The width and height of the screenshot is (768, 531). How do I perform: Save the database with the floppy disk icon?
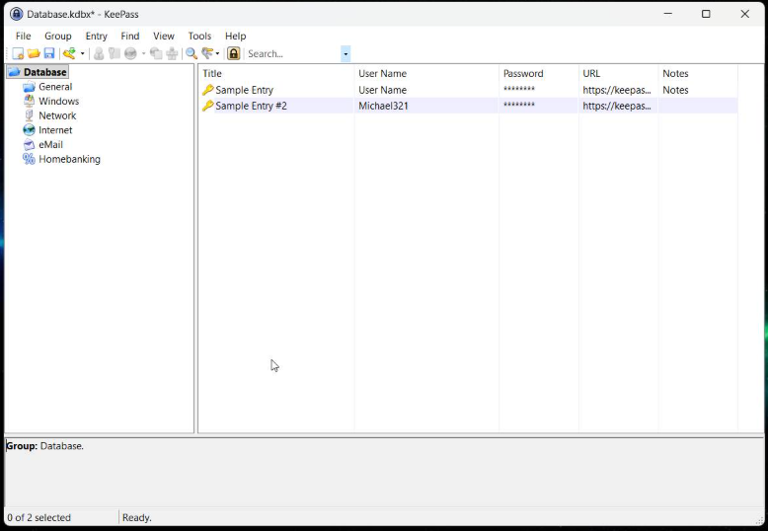49,53
